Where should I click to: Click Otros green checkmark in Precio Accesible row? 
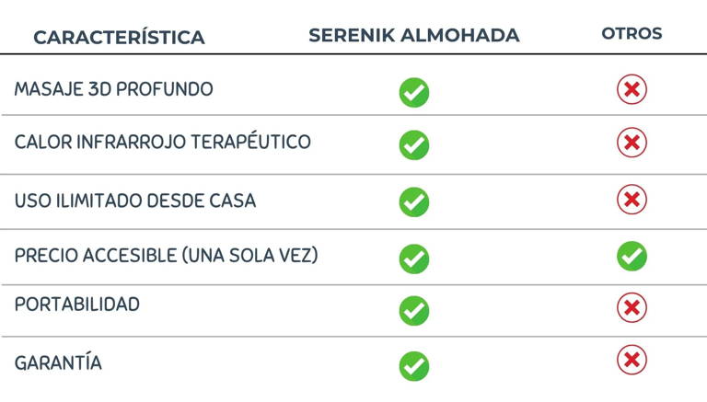click(632, 256)
